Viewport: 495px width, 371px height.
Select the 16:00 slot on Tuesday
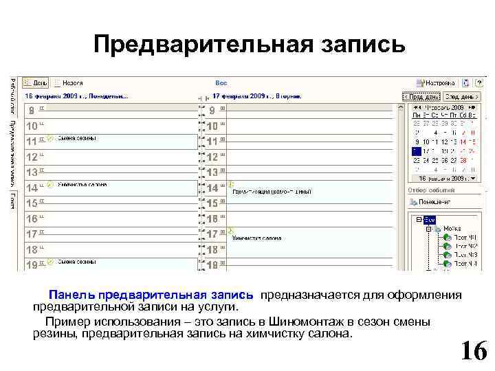(311, 219)
